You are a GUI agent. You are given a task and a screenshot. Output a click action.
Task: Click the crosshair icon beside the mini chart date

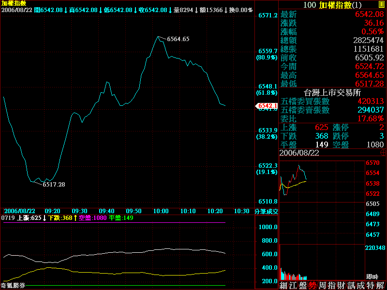pyautogui.click(x=383, y=152)
